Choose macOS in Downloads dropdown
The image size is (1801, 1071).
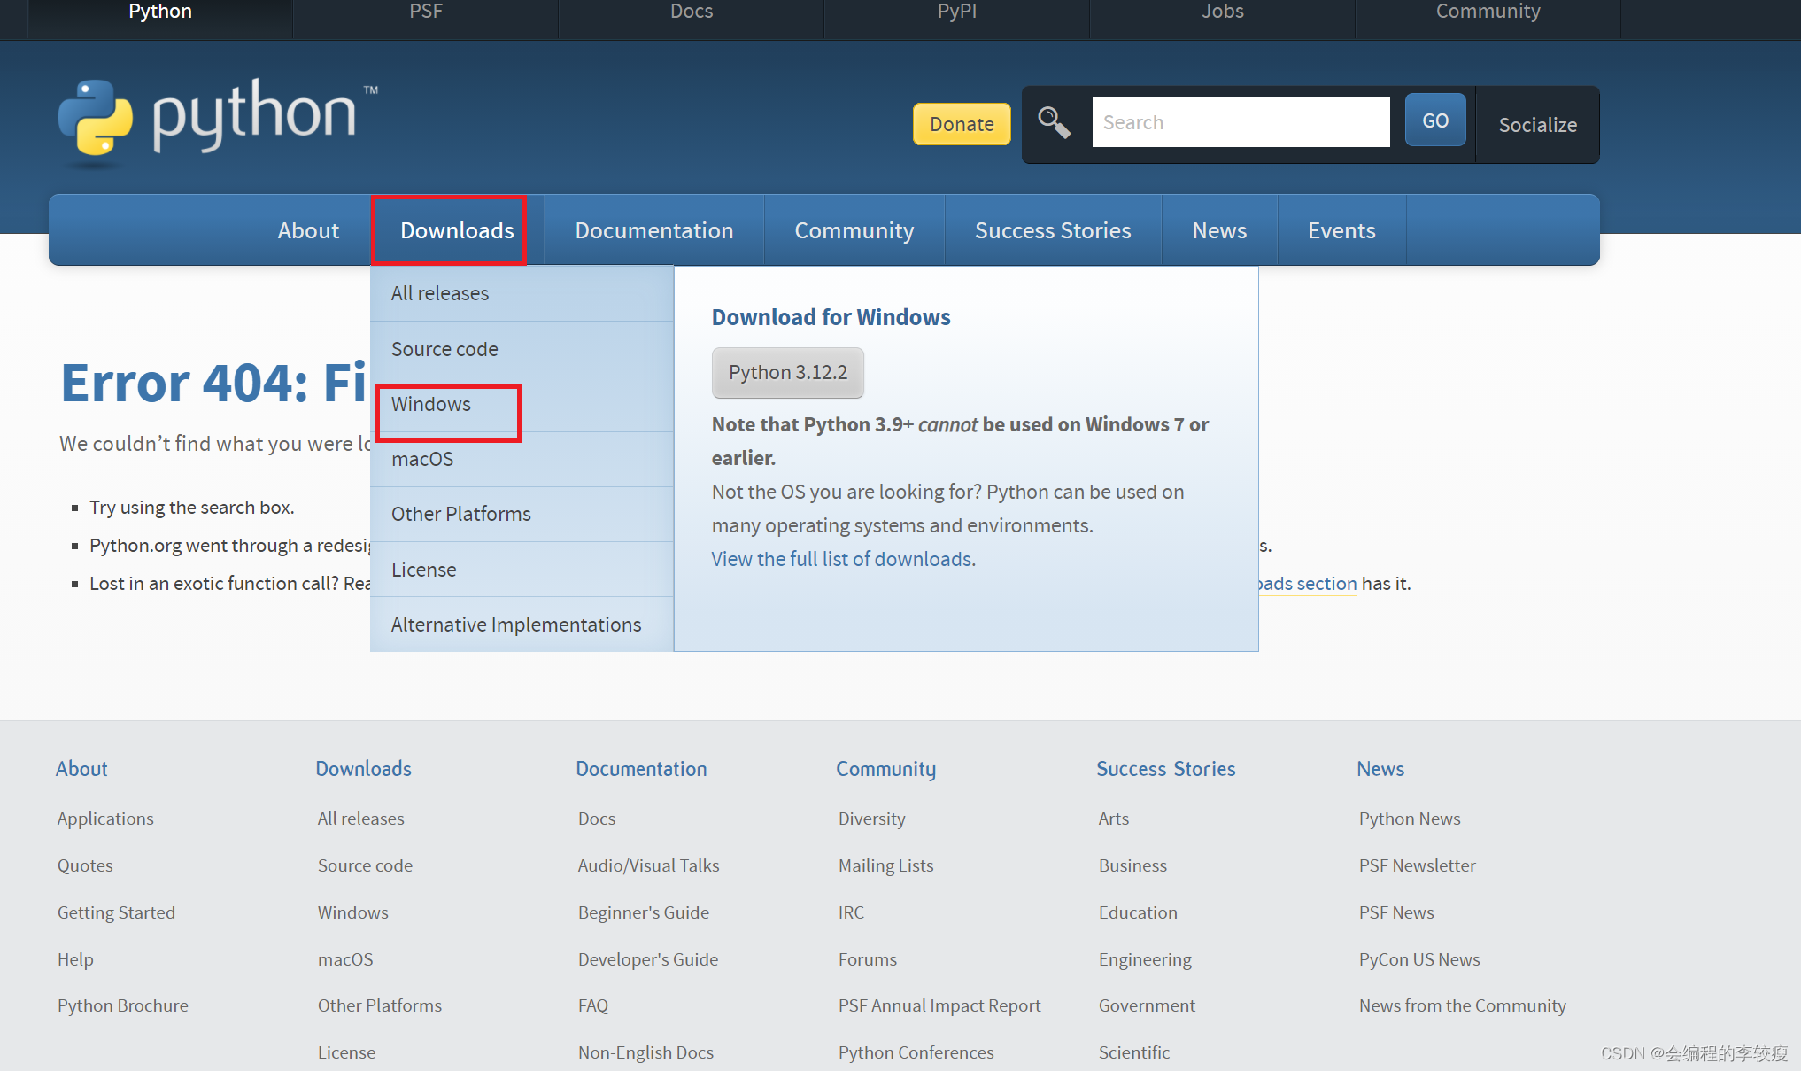pyautogui.click(x=522, y=459)
